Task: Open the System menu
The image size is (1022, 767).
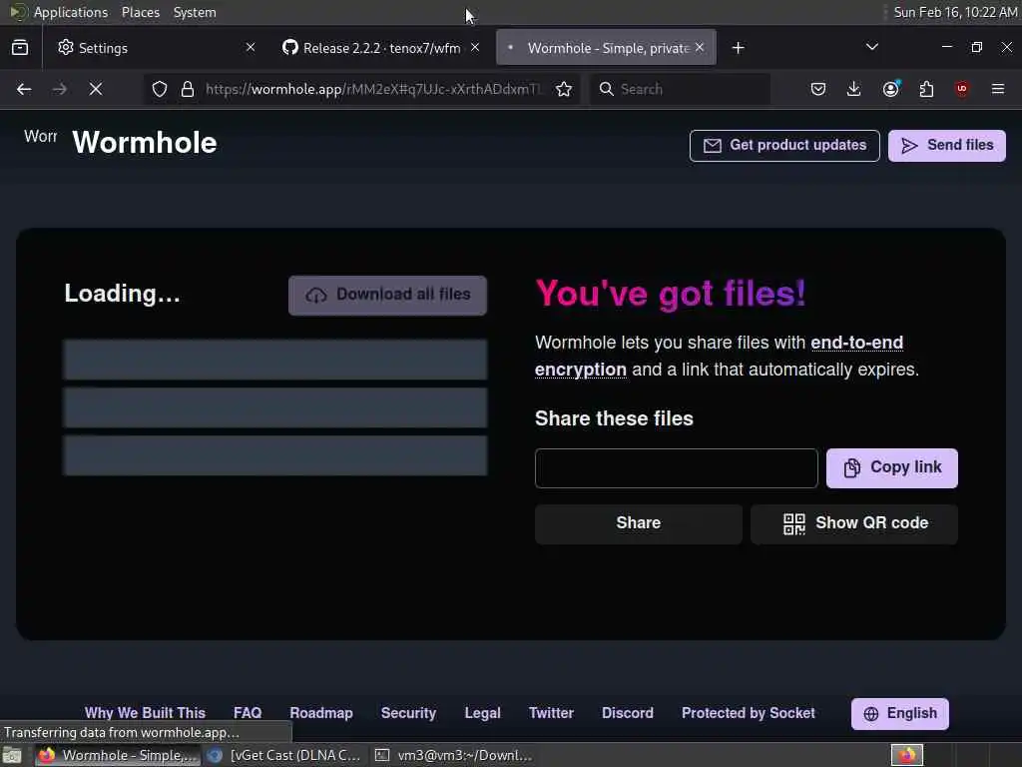Action: tap(195, 12)
